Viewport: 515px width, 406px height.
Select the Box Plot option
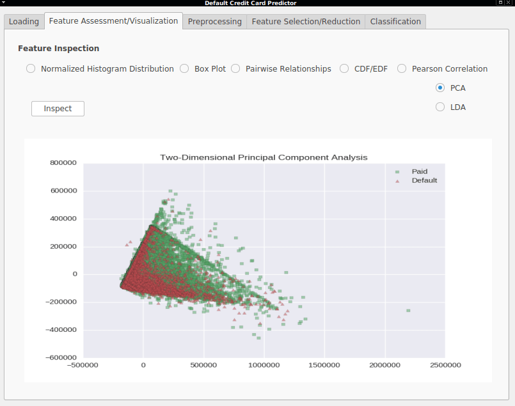pos(184,68)
